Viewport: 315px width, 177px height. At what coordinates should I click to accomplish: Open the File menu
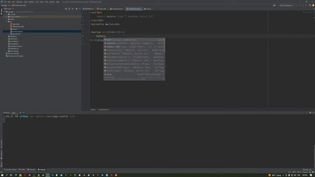[x=5, y=2]
